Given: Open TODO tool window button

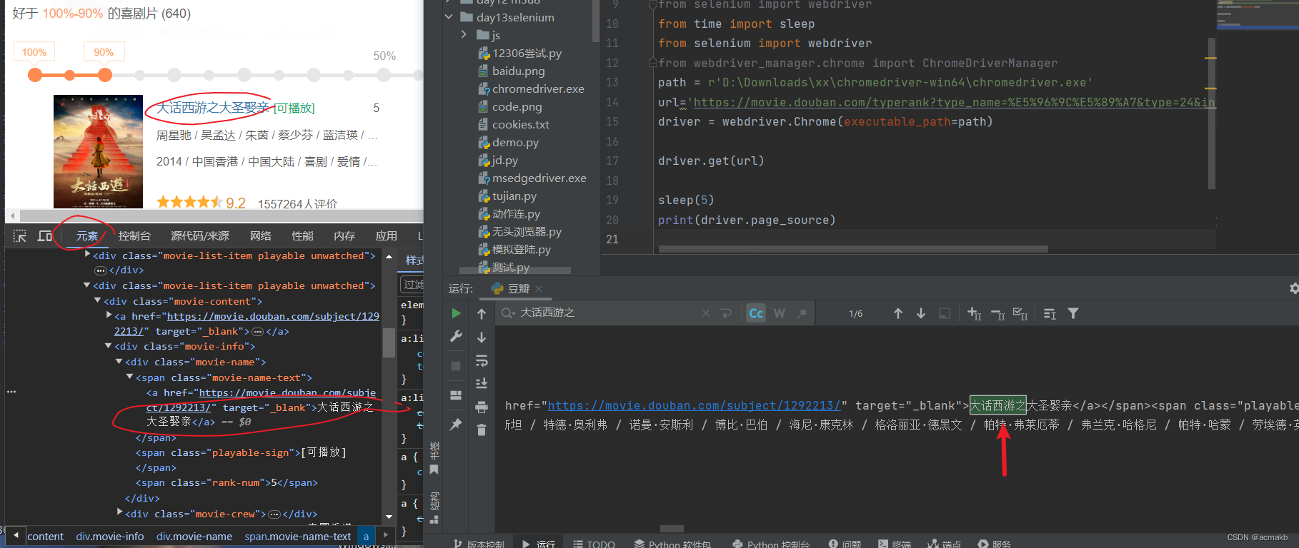Looking at the screenshot, I should point(594,544).
